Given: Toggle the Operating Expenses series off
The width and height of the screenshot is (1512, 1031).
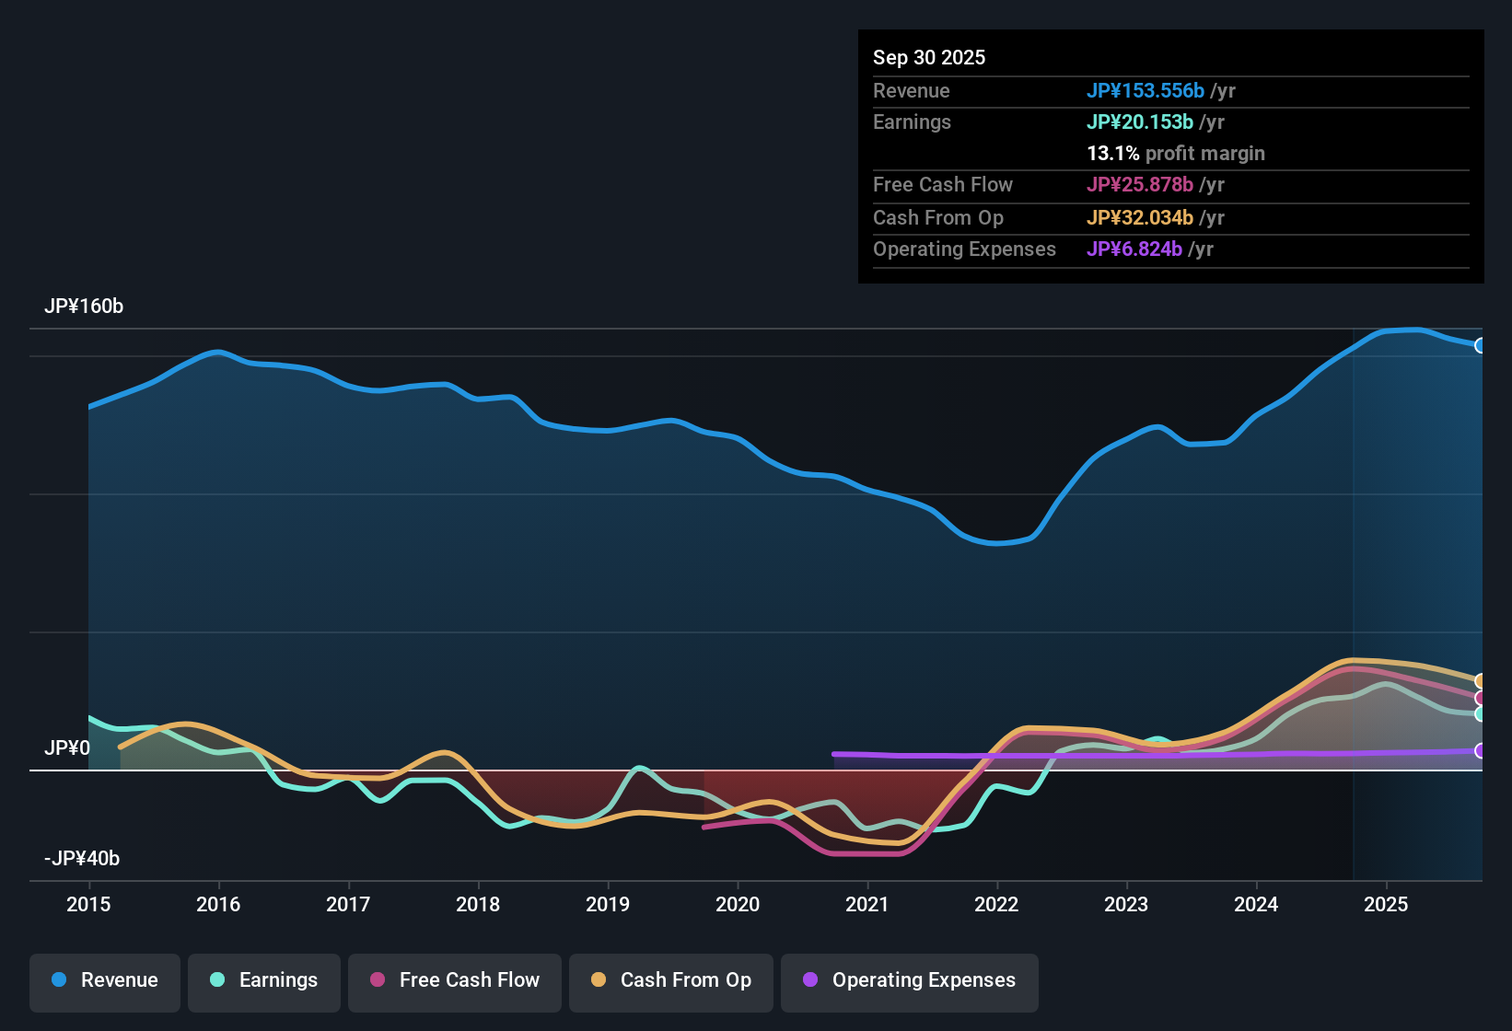Looking at the screenshot, I should pos(909,980).
